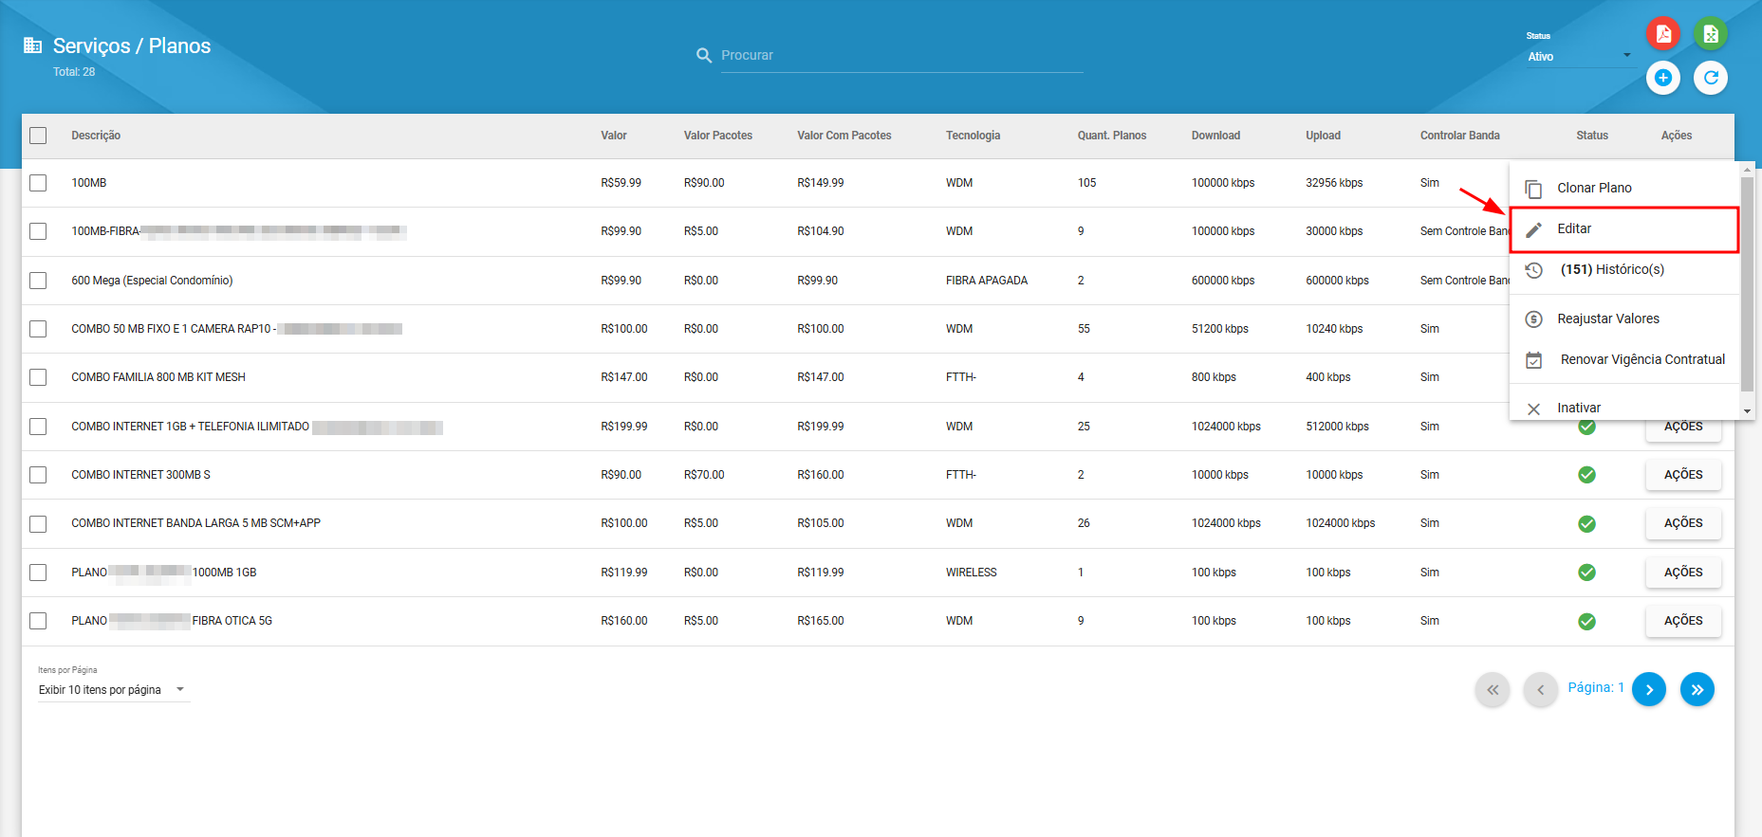Screen dimensions: 1762x837
Task: Open AÇÕES for PLANO 1000MB 1GB
Action: pyautogui.click(x=1683, y=573)
